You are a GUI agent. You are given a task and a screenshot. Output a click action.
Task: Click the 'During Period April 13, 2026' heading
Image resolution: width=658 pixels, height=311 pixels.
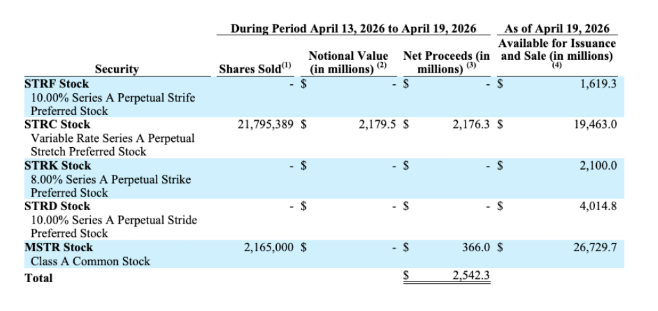point(353,28)
